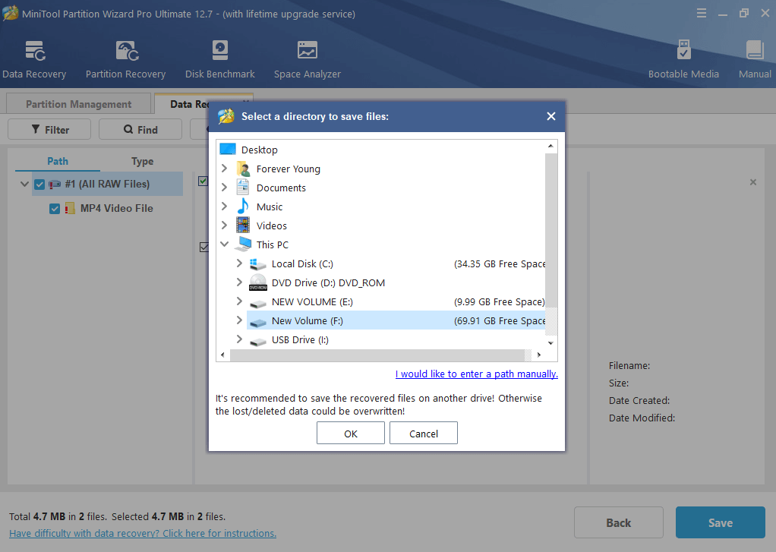776x552 pixels.
Task: Click the horizontal scrollbar left arrow
Action: click(x=222, y=355)
